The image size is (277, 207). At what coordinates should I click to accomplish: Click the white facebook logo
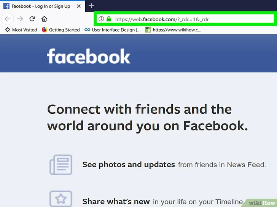pos(89,56)
